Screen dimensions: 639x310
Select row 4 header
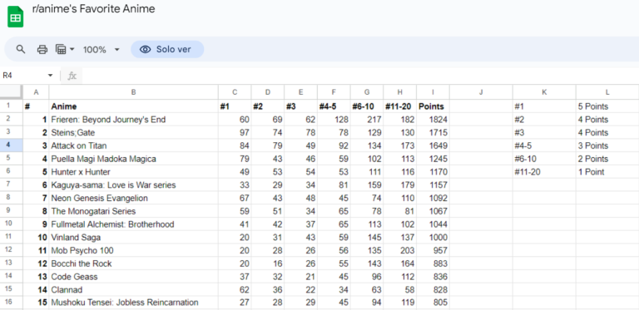click(8, 145)
